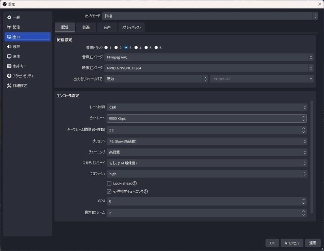Viewport: 324px width, 251px height.
Task: Open the プリセット P5: Slow dropdown
Action: coord(207,141)
